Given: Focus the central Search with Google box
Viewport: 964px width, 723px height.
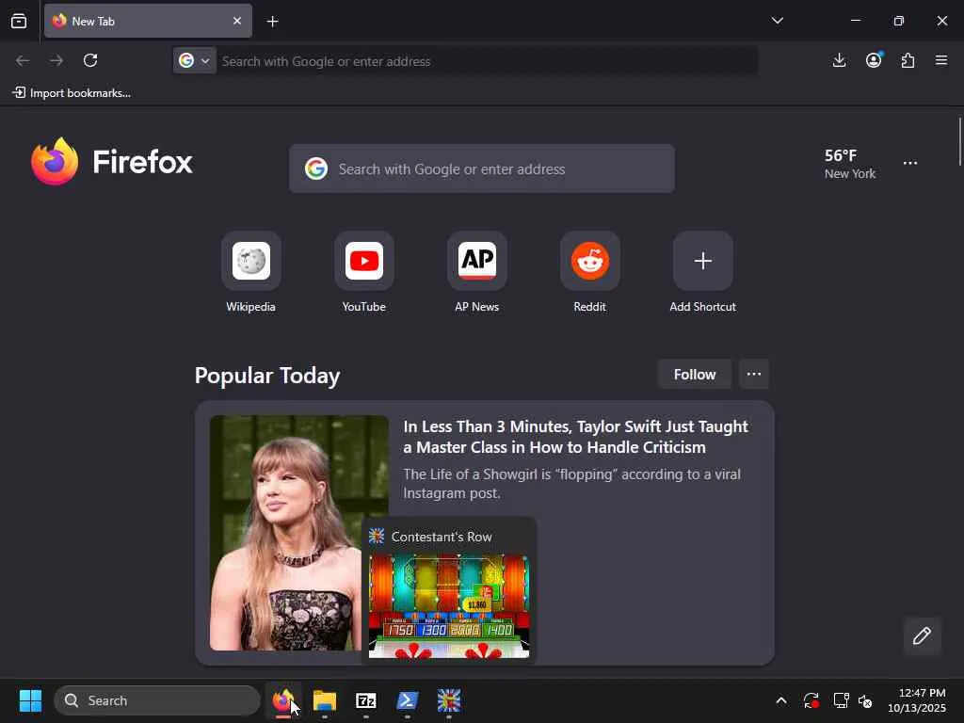Looking at the screenshot, I should pos(482,169).
